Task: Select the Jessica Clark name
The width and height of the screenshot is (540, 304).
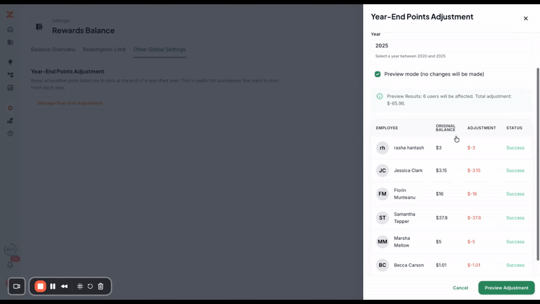Action: (408, 170)
